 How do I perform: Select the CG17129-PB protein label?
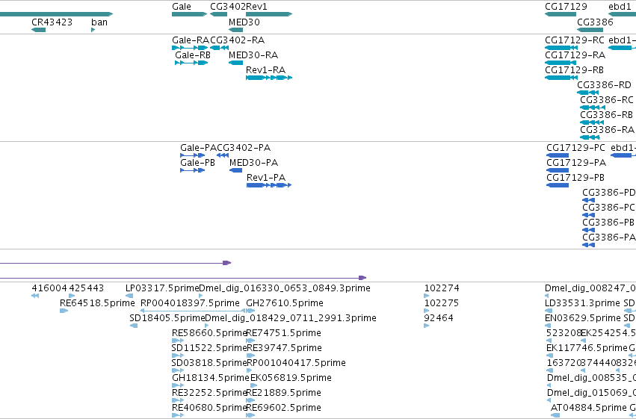[575, 178]
